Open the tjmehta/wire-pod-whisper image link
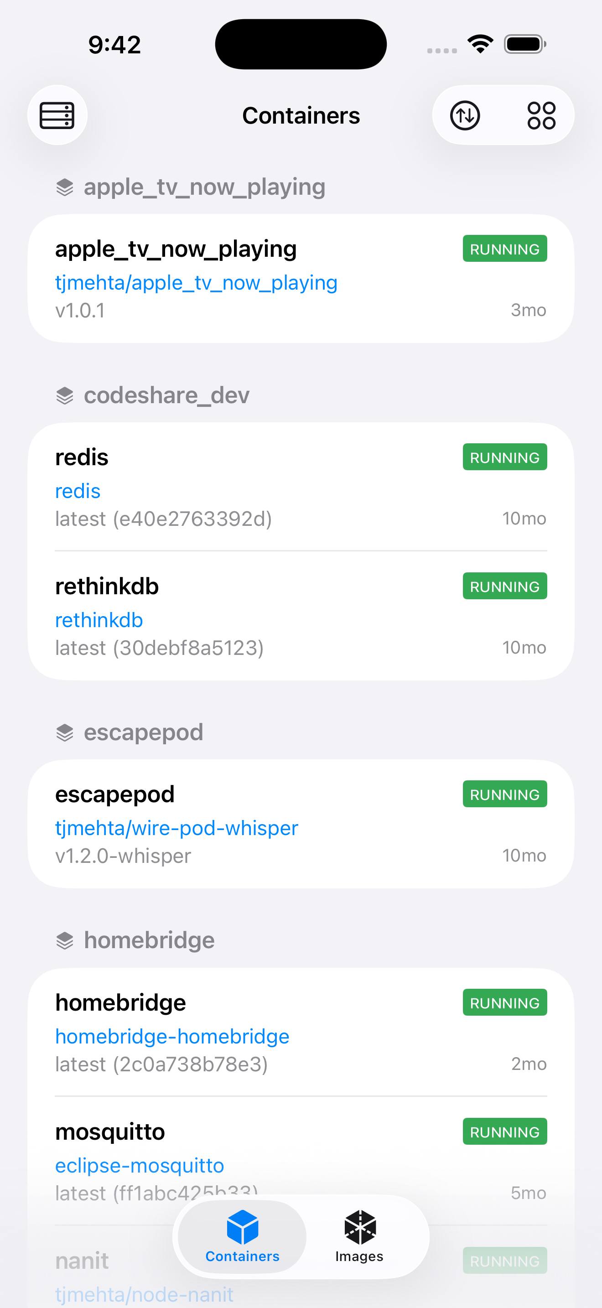Screen dimensions: 602x1308 (176, 828)
